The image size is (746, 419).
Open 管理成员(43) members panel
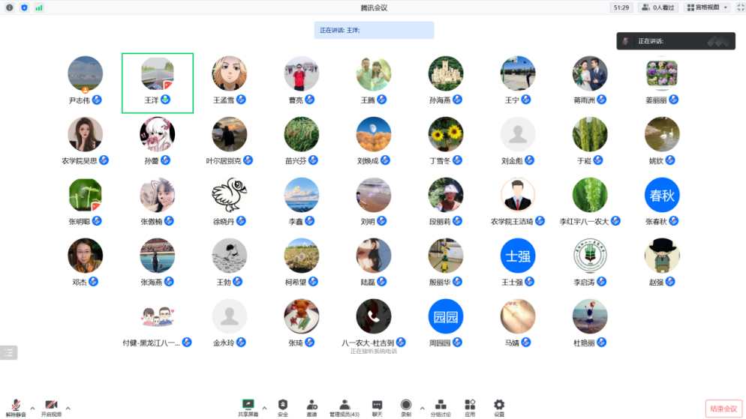click(x=344, y=406)
